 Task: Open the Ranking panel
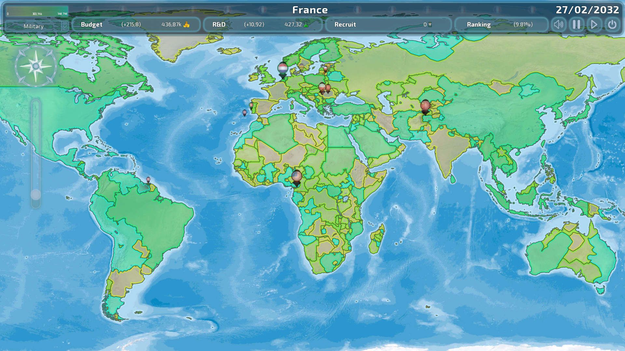pos(479,25)
